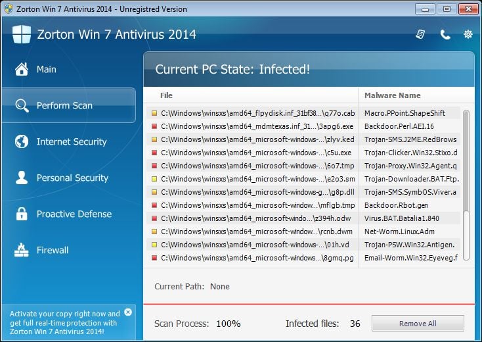Click the Infected files count 36

coord(355,324)
